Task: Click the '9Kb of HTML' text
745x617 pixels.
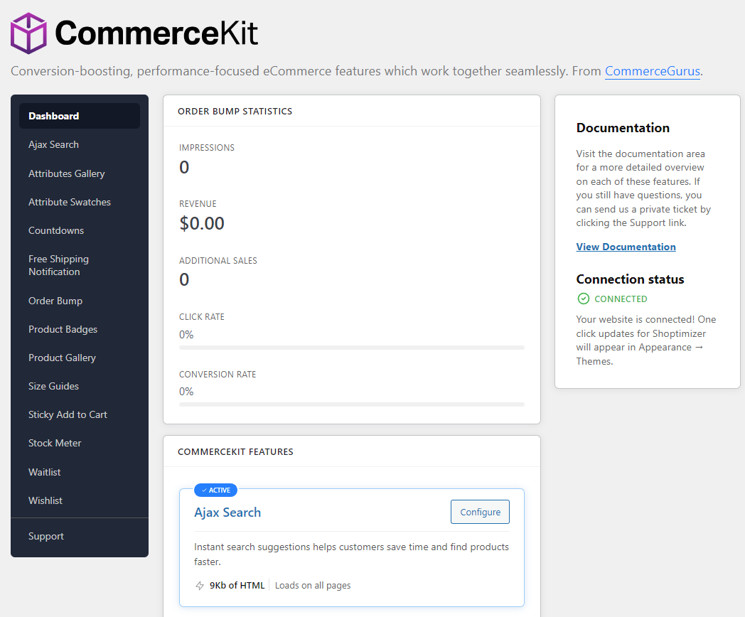Action: [x=237, y=586]
